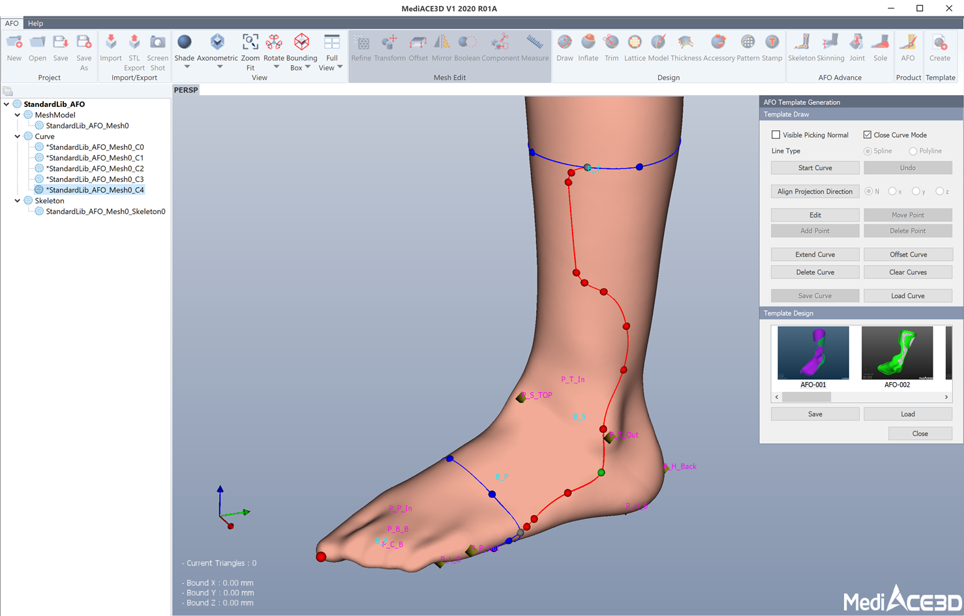
Task: Collapse the Curve tree node
Action: pos(18,136)
